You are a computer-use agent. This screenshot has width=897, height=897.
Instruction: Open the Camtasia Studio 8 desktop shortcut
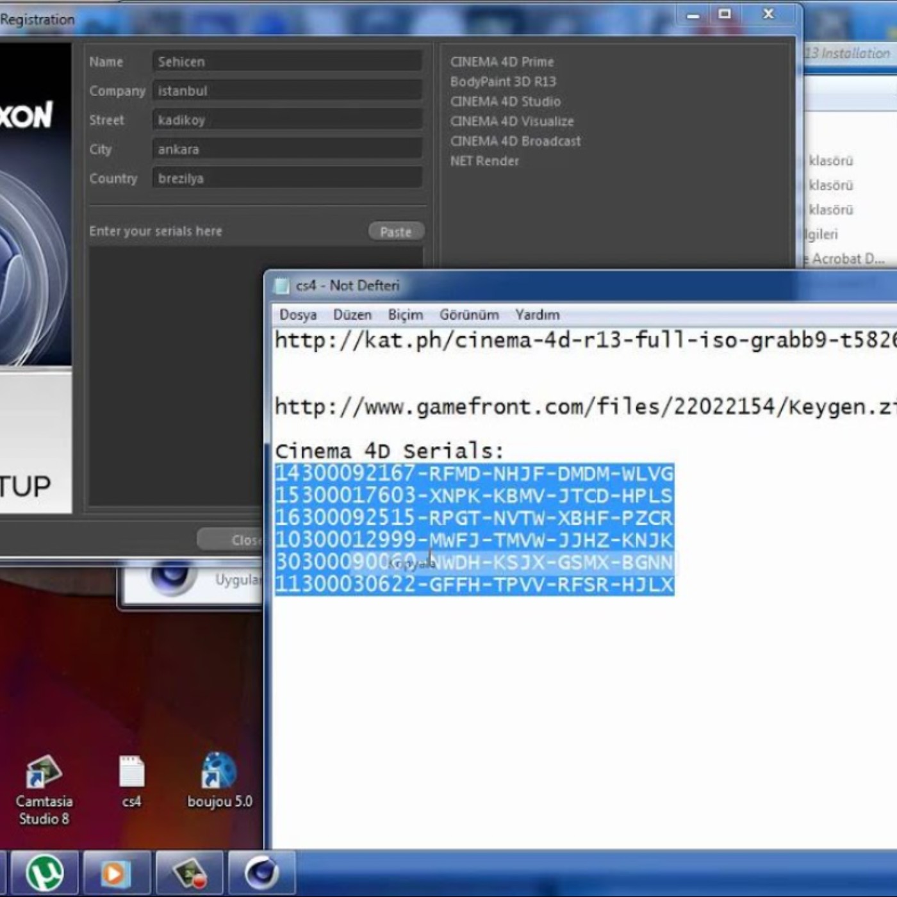(44, 789)
